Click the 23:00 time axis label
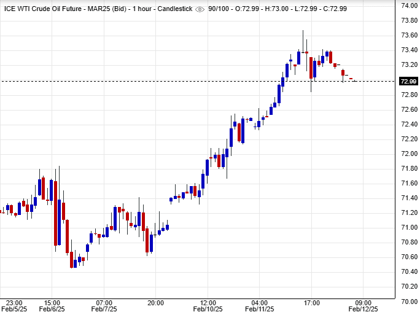The image size is (420, 312). coord(14,302)
